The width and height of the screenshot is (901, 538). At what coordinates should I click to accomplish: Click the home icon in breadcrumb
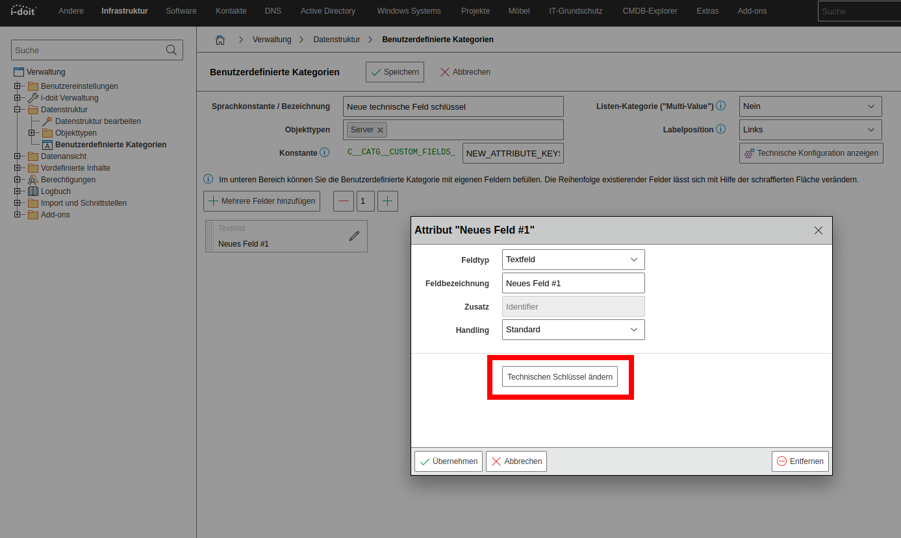(220, 40)
